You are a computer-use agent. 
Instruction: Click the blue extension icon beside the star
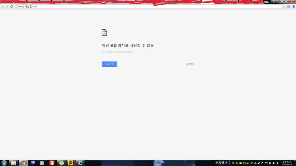[x=289, y=6]
